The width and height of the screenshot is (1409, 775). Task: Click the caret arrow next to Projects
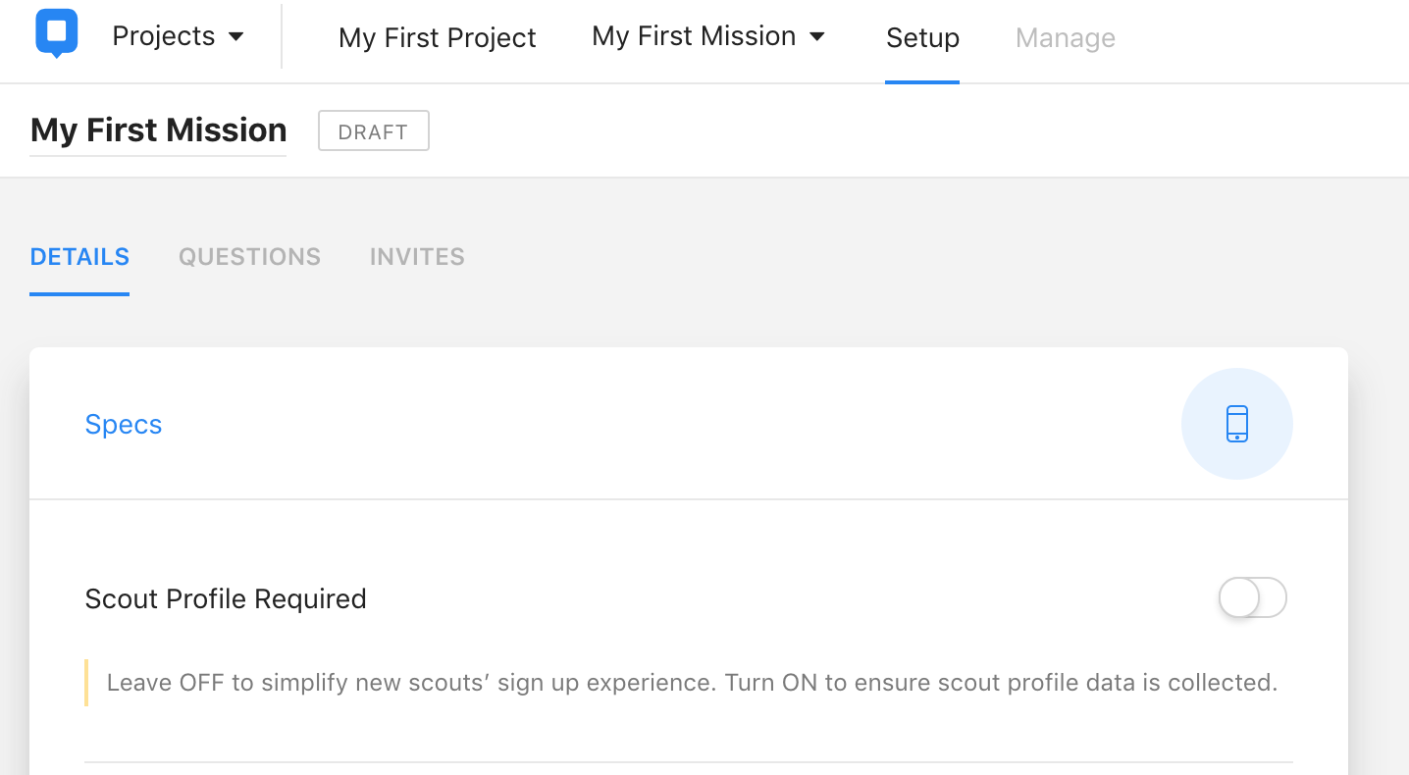click(235, 37)
